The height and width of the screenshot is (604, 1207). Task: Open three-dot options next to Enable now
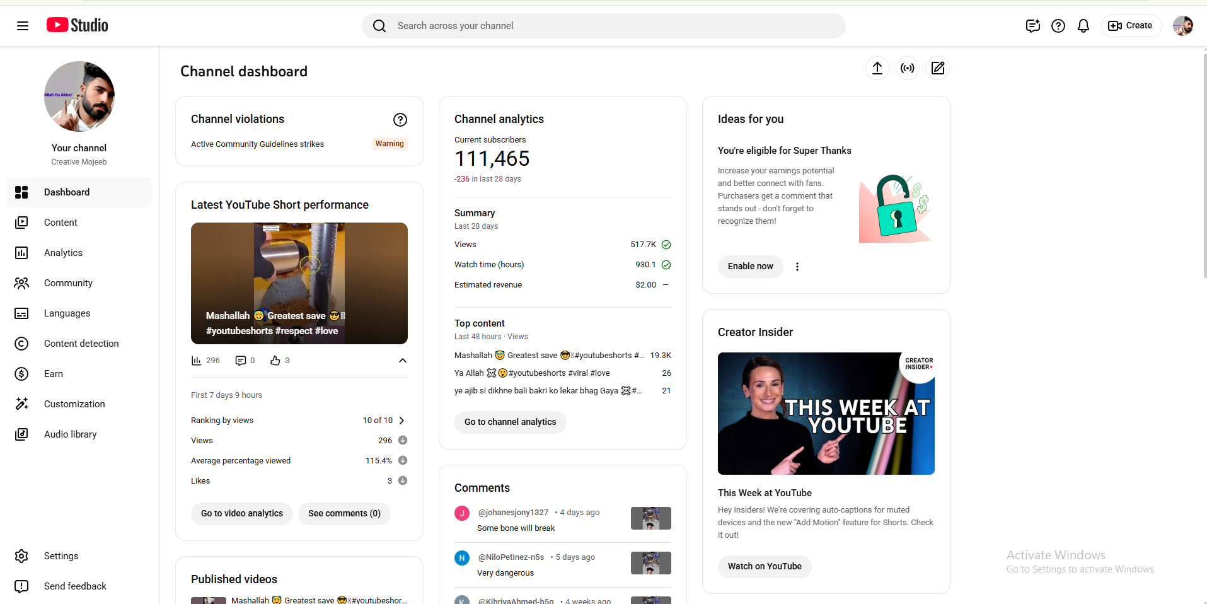tap(797, 267)
